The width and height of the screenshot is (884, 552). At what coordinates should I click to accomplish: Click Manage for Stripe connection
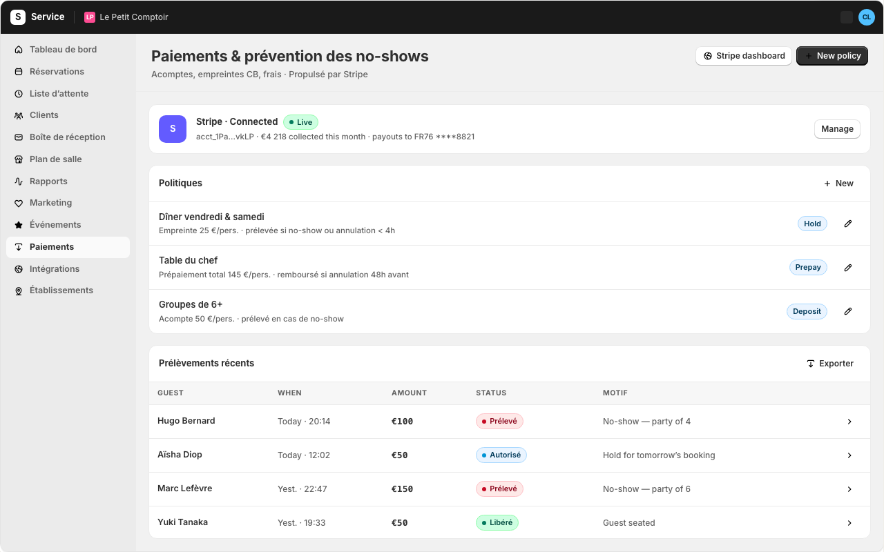[x=837, y=129]
